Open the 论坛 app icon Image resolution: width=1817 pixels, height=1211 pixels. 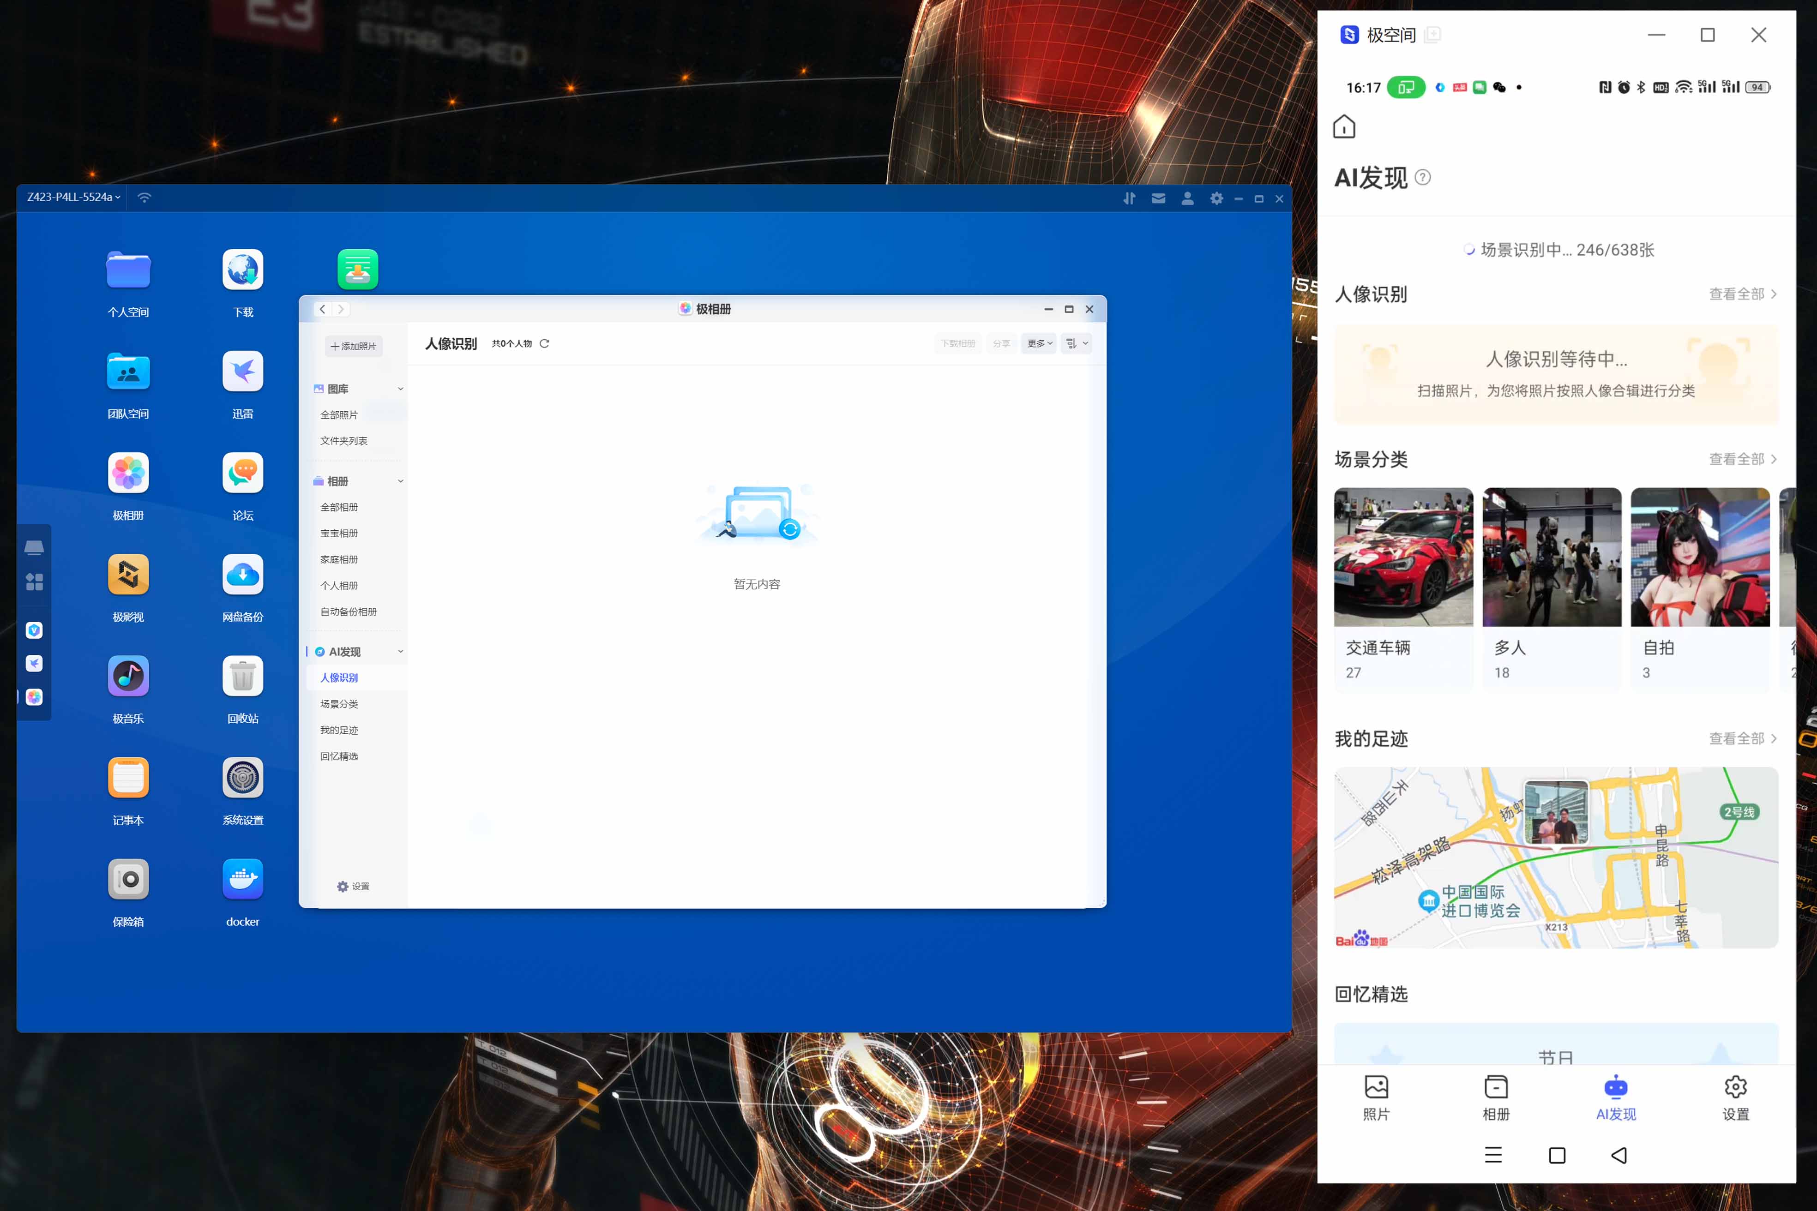pyautogui.click(x=242, y=473)
